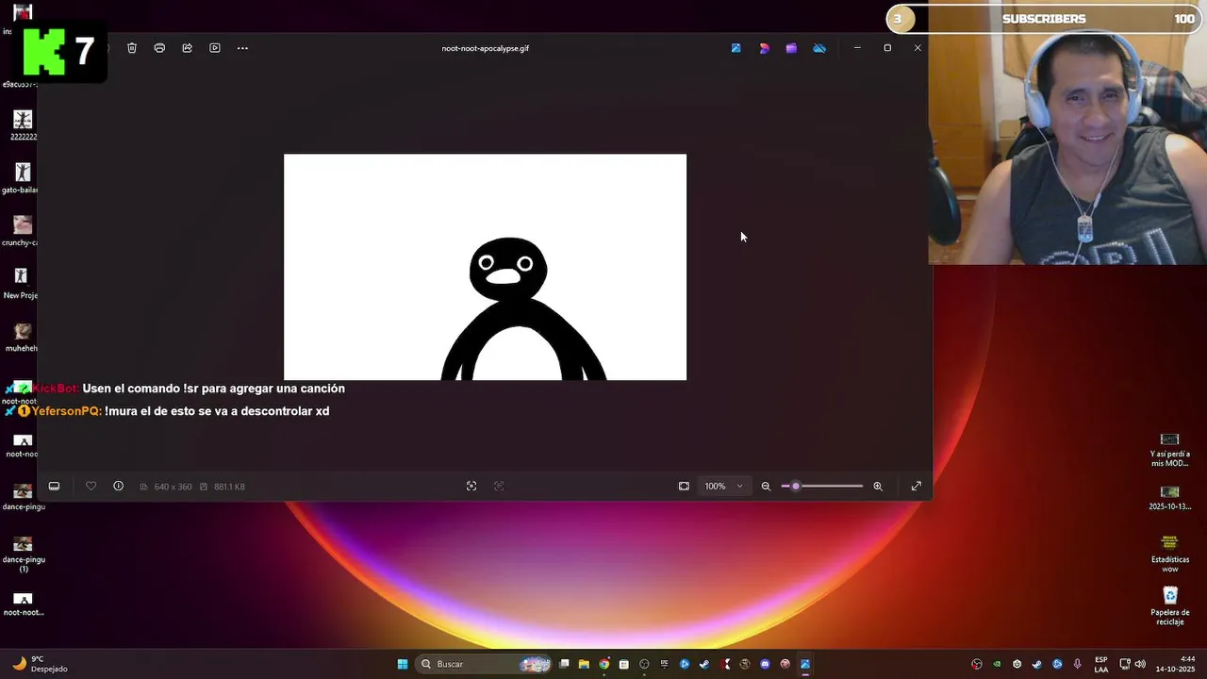Open Task View on the taskbar
1207x679 pixels.
[564, 664]
